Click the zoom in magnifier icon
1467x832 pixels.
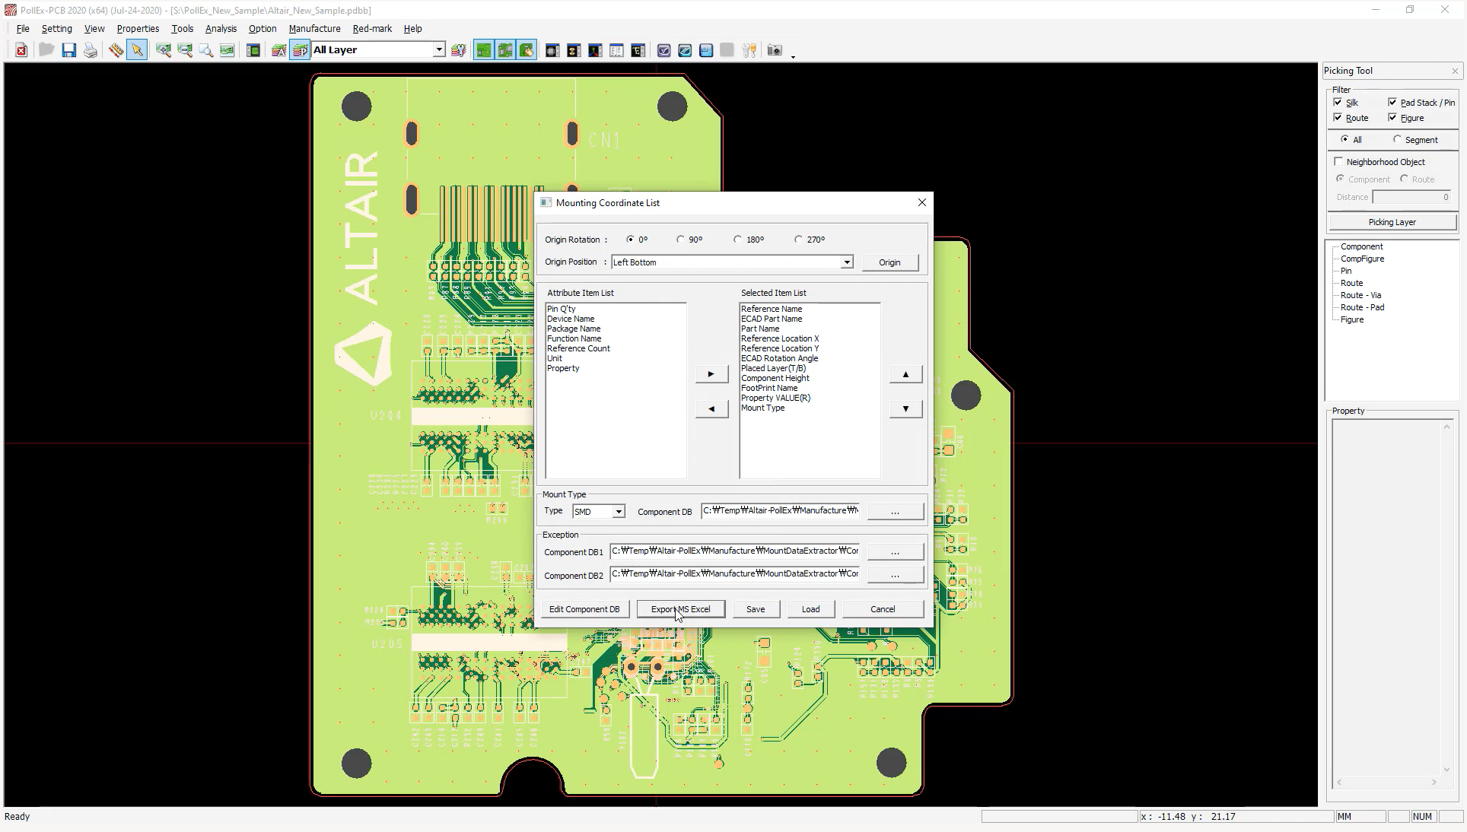point(163,50)
